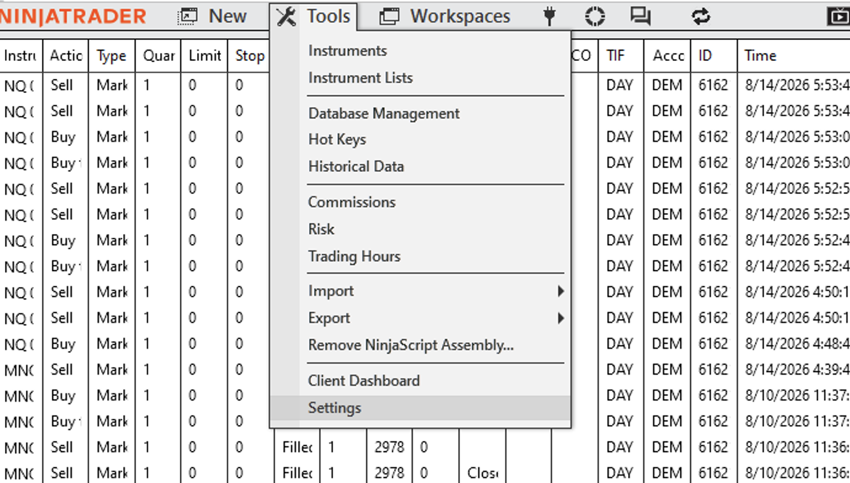Open Settings from Tools menu

[x=420, y=408]
